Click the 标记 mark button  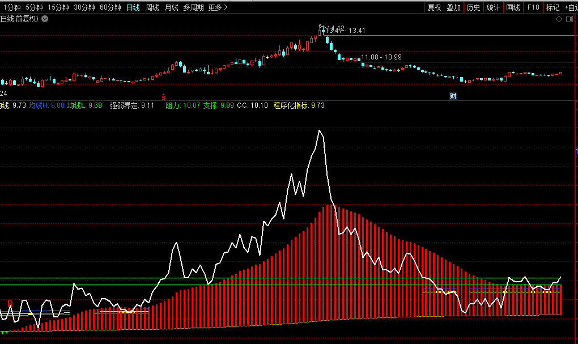click(552, 7)
